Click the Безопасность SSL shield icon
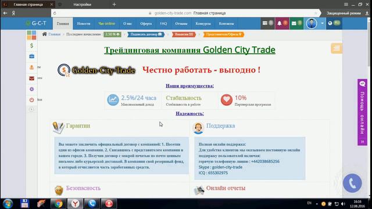This screenshot has height=209, width=372. [x=59, y=190]
